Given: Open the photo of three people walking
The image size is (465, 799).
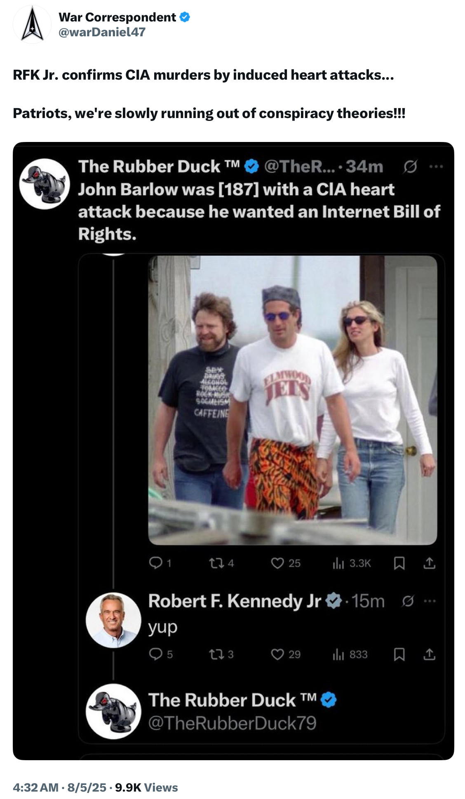Looking at the screenshot, I should click(292, 399).
